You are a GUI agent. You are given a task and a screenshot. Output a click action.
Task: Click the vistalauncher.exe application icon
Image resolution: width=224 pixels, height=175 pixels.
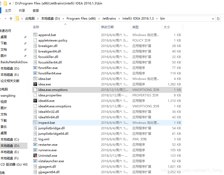[x=35, y=161]
